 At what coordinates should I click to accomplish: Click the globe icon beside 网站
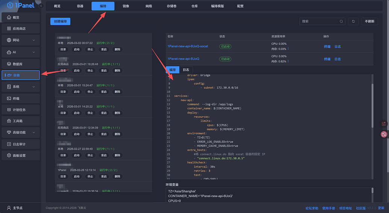coord(9,40)
